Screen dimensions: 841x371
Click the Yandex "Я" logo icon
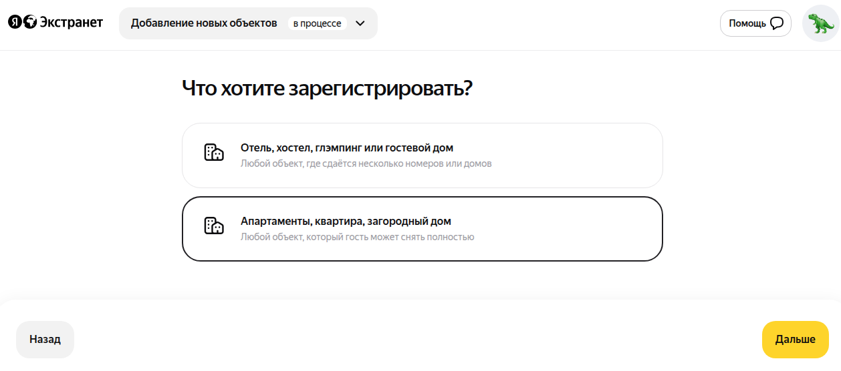pyautogui.click(x=15, y=23)
